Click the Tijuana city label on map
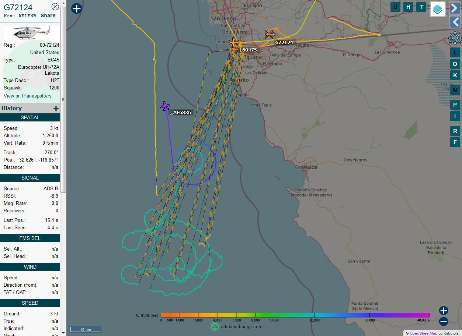462x336 pixels. [253, 57]
